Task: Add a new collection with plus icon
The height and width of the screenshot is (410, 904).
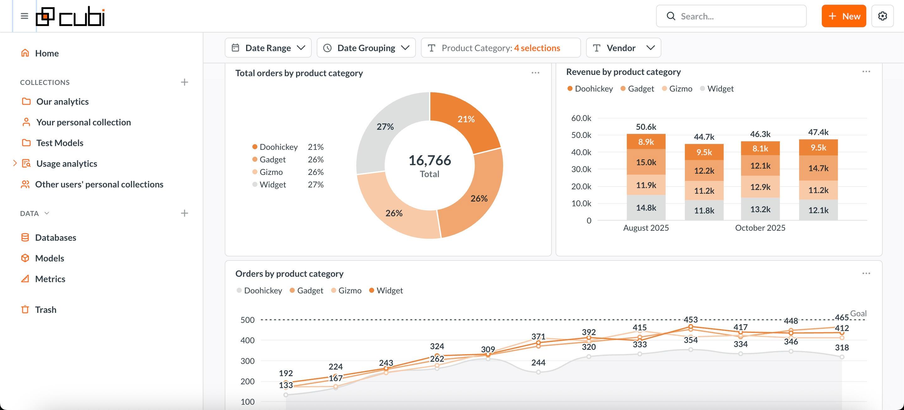Action: click(184, 82)
